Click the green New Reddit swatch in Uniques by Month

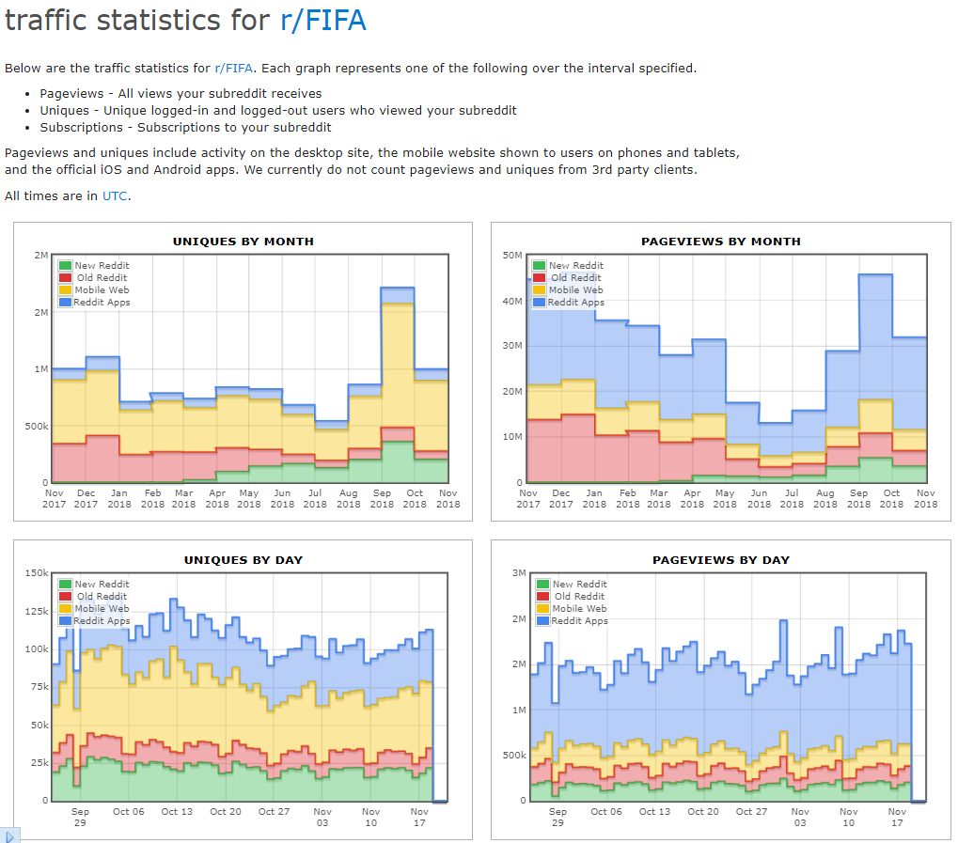66,266
